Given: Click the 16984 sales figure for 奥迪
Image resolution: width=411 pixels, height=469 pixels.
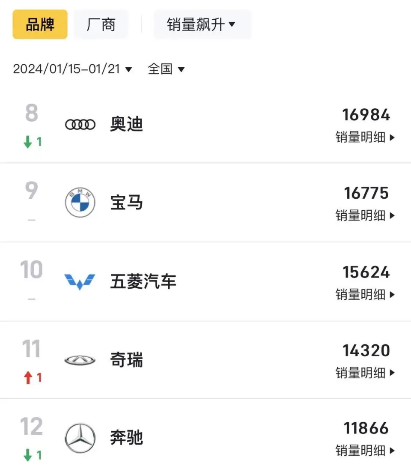Looking at the screenshot, I should tap(366, 115).
